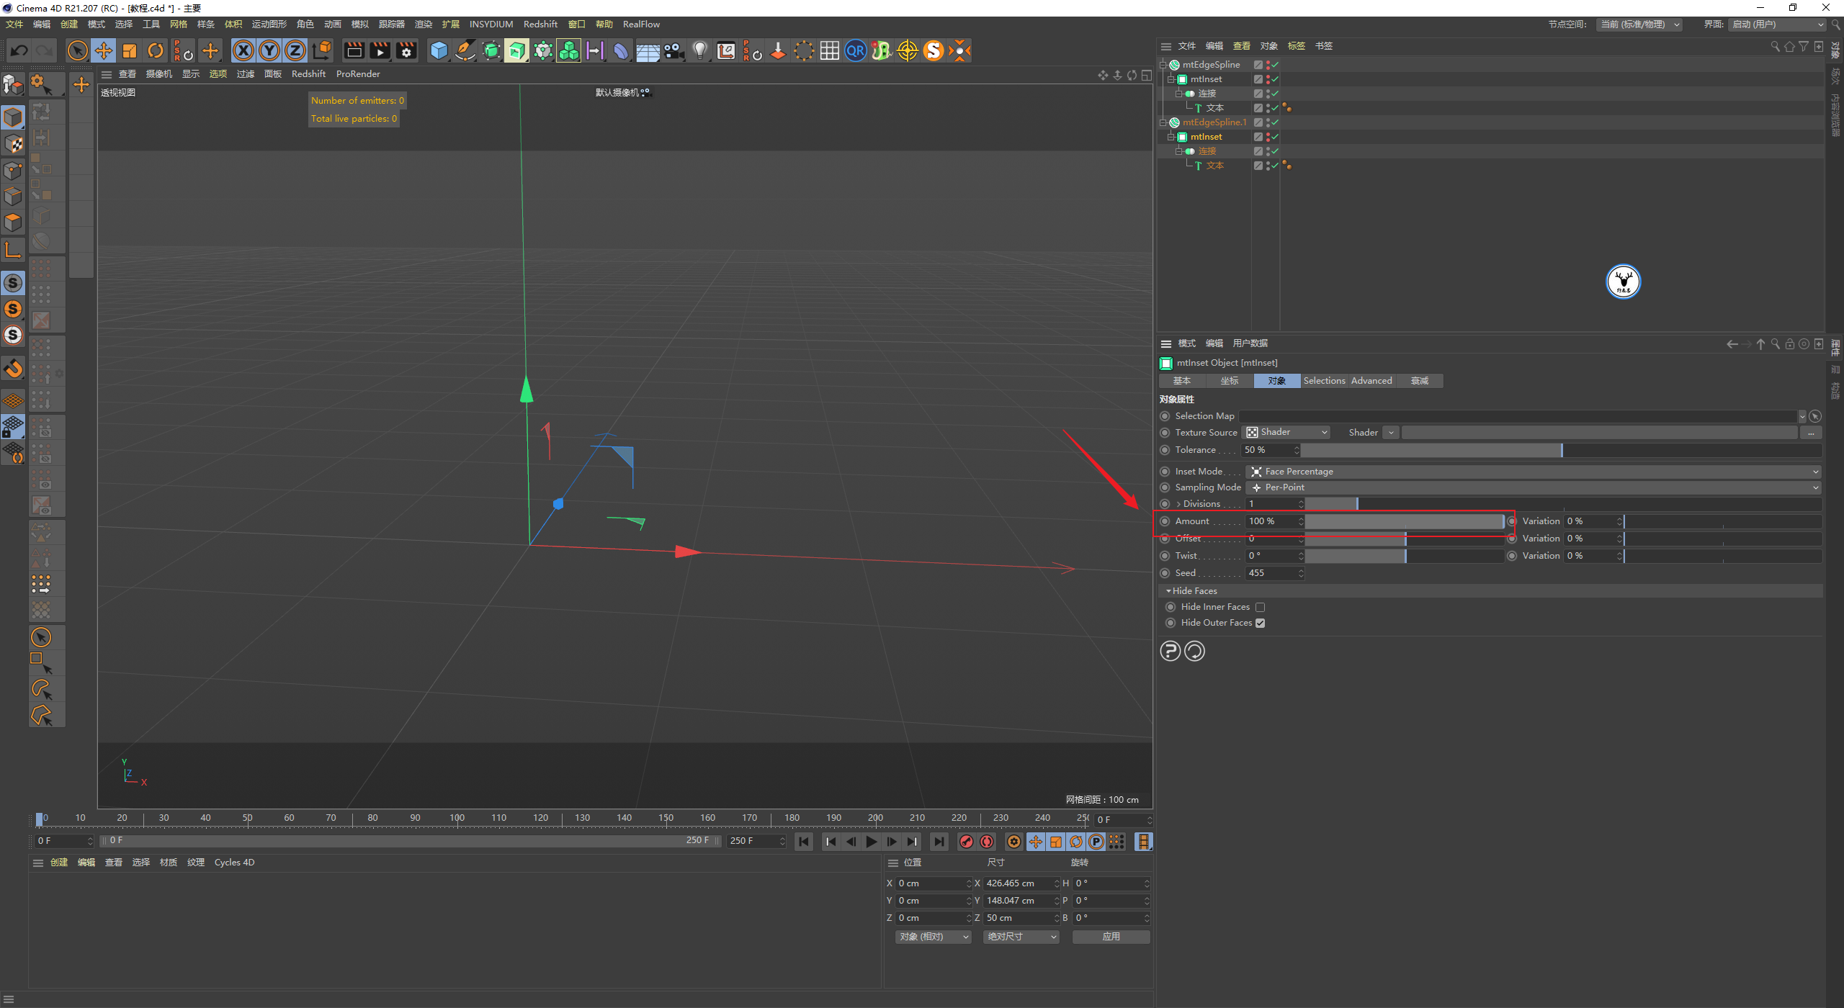Select mtEdgeSpline.1 in the object tree
1844x1008 pixels.
tap(1214, 122)
